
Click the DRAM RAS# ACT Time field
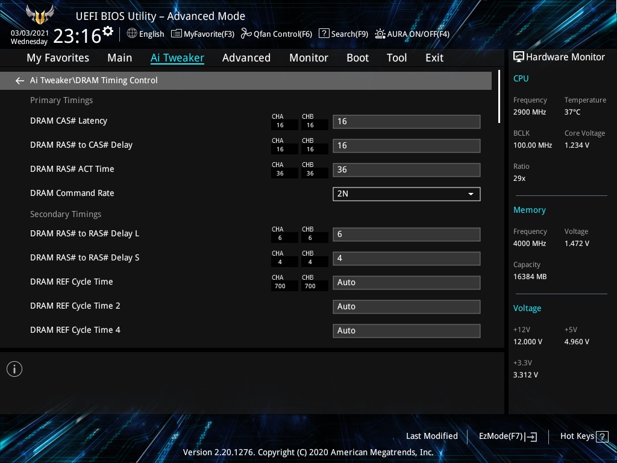407,170
